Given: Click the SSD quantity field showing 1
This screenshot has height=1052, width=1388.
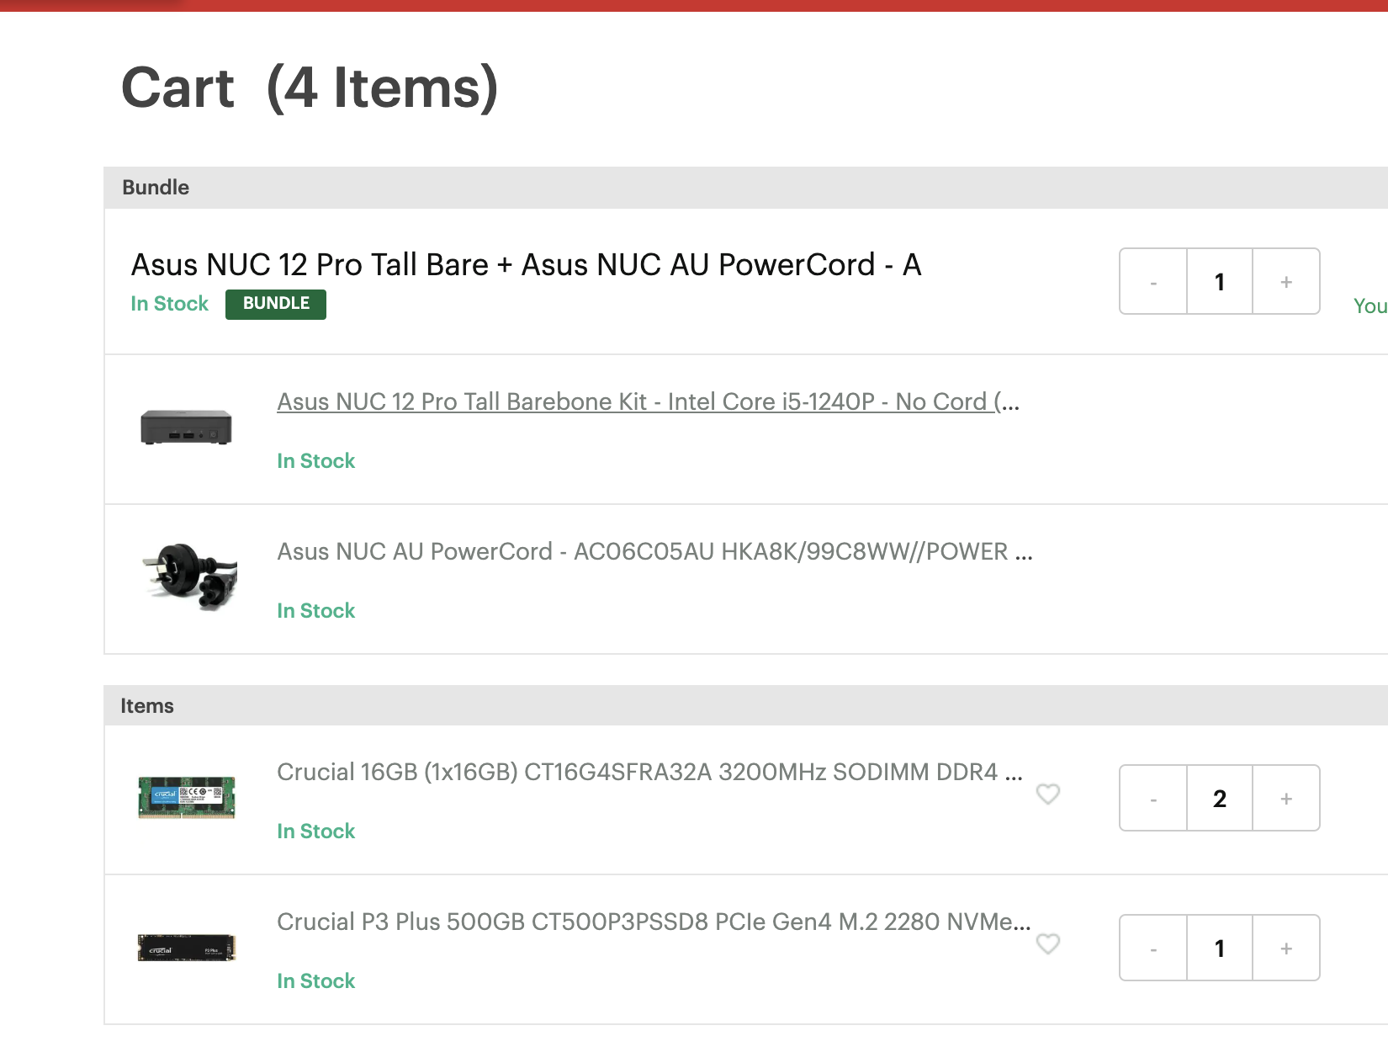Looking at the screenshot, I should coord(1220,948).
